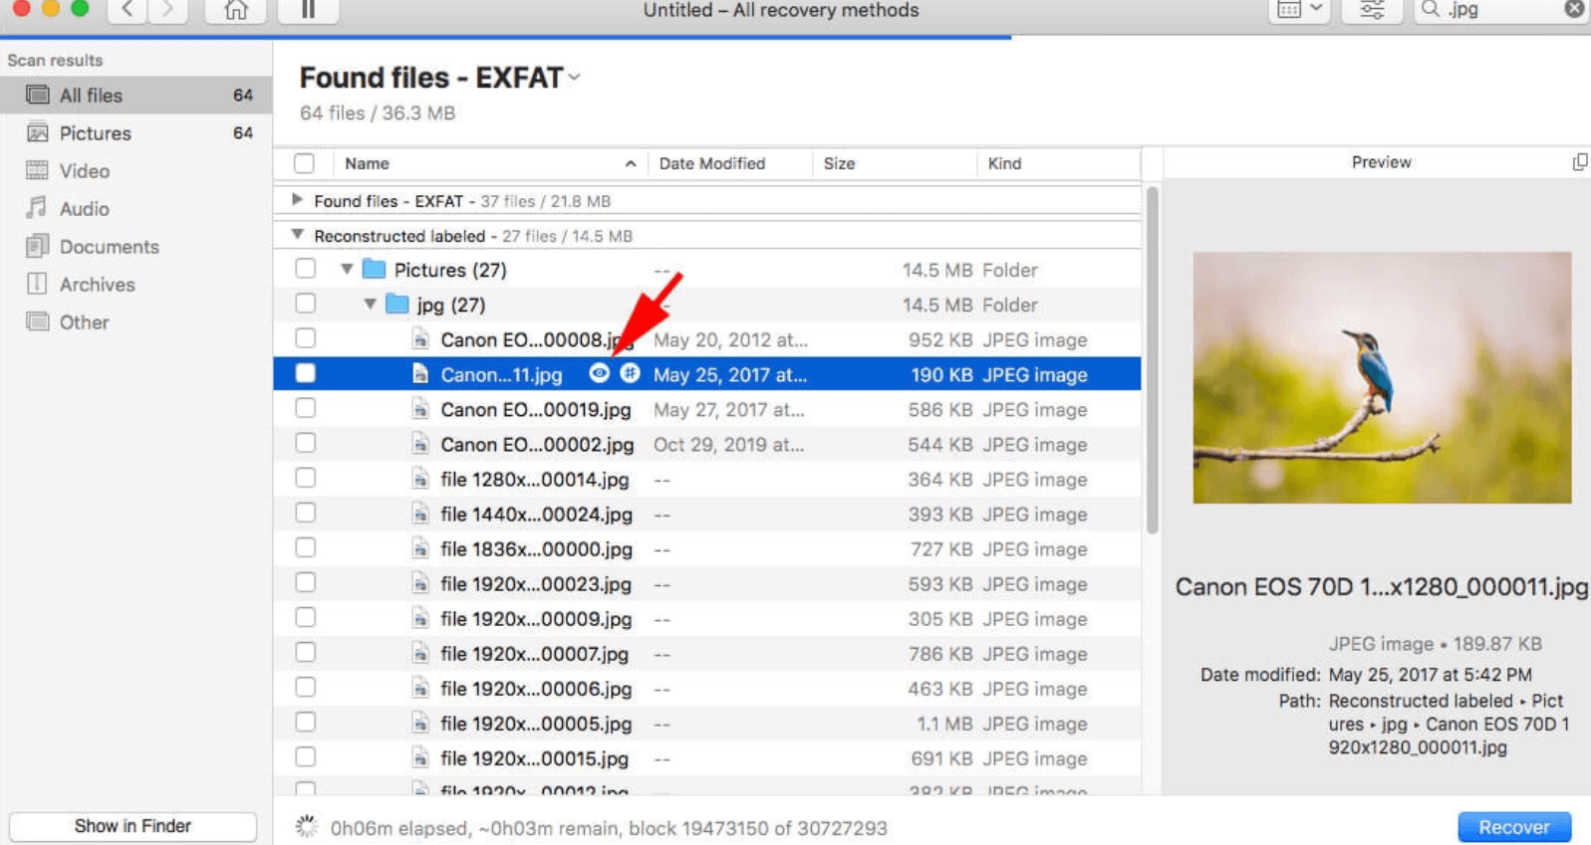Check the jpg (27) folder checkbox
The image size is (1591, 845).
(306, 304)
